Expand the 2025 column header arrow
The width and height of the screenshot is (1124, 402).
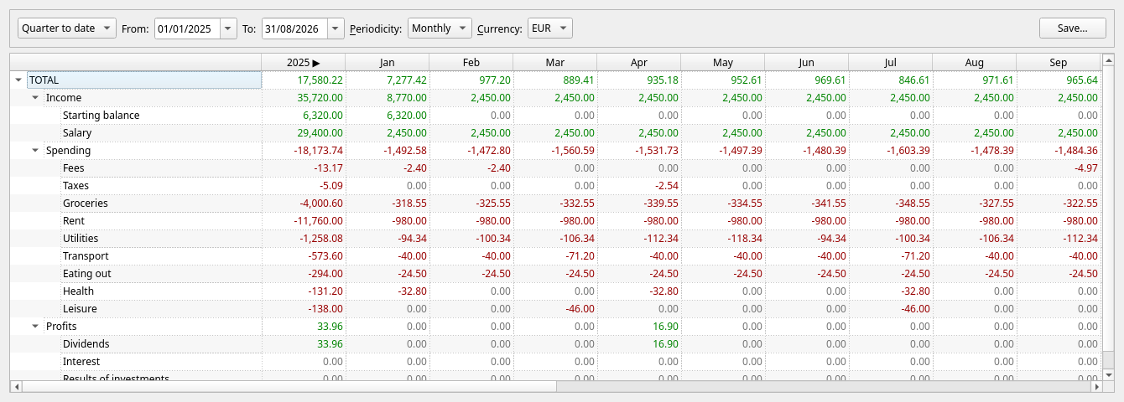[316, 62]
